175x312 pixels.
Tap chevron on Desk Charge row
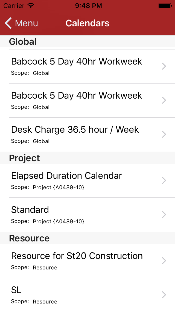[164, 134]
